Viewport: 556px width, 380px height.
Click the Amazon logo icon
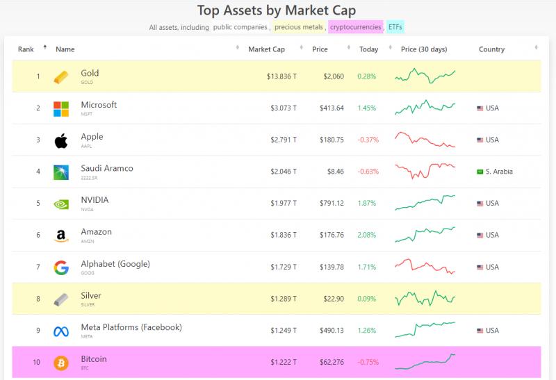coord(61,236)
